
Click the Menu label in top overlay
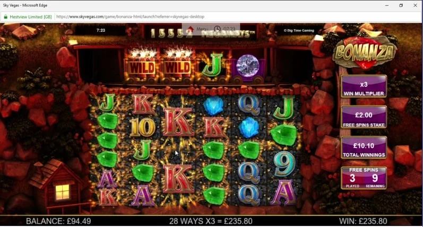pos(202,29)
